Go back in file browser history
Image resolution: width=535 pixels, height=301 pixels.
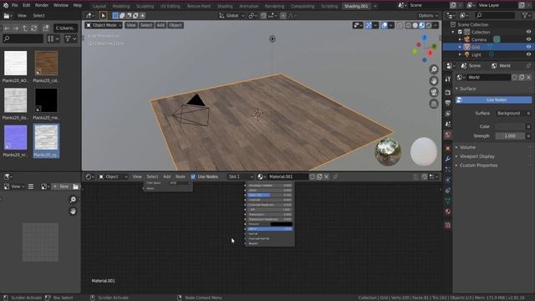[8, 28]
